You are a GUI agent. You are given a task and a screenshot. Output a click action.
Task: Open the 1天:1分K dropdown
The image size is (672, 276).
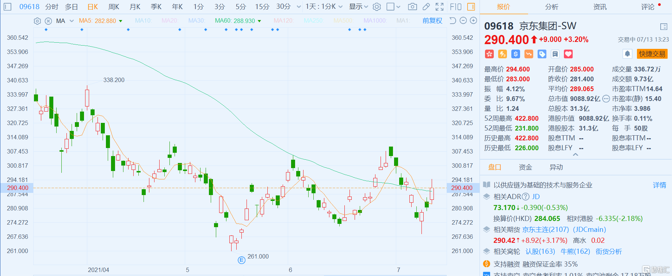coord(324,7)
